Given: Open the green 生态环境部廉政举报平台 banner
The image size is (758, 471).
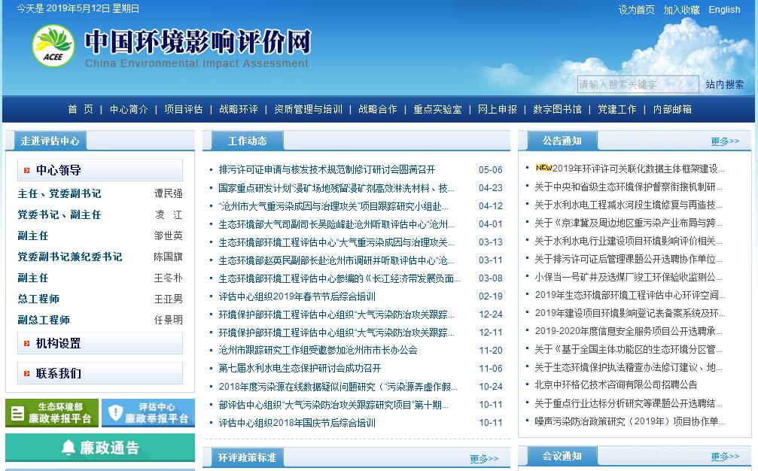Looking at the screenshot, I should (52, 412).
